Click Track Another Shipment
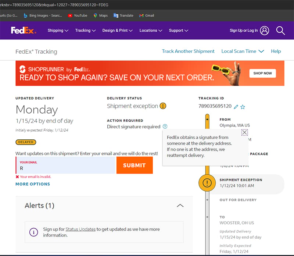 coord(188,51)
